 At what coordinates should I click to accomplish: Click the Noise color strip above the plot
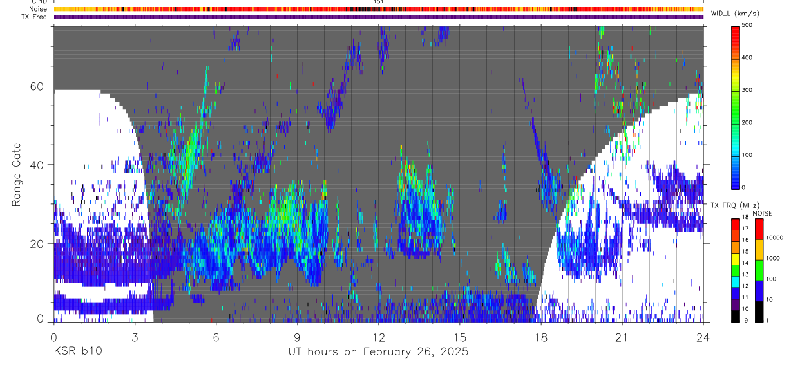click(x=378, y=9)
